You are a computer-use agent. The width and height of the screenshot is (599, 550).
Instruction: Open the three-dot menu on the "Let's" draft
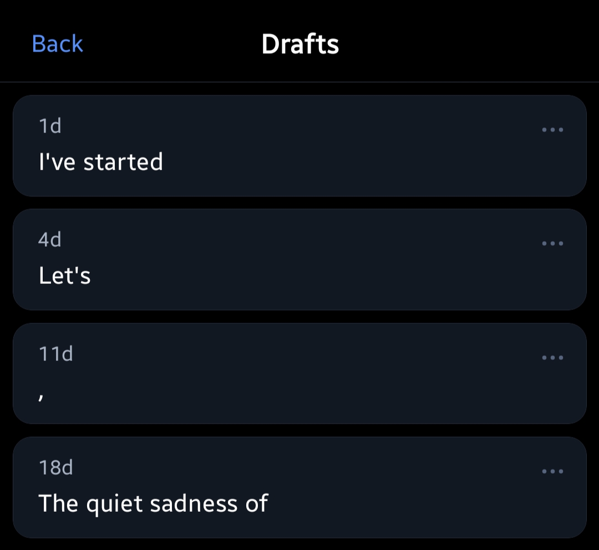[552, 243]
